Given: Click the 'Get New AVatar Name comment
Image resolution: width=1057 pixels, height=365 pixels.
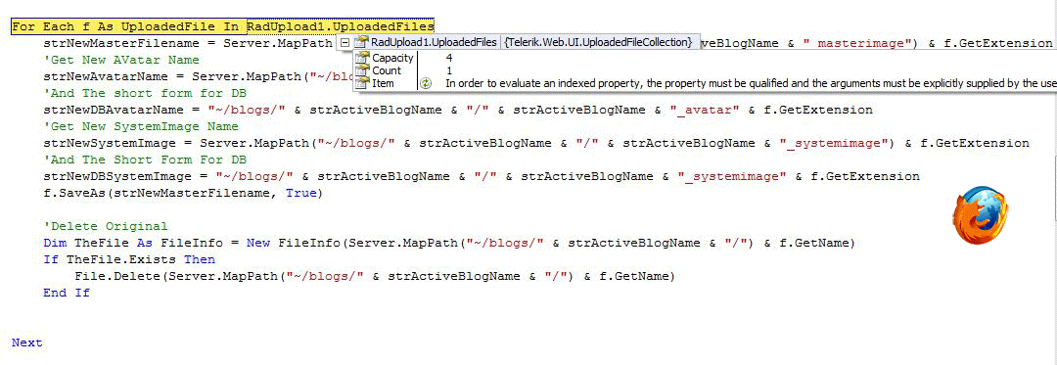Looking at the screenshot, I should tap(121, 60).
